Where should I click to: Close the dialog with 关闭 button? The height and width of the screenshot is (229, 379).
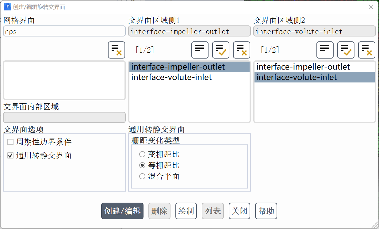(239, 211)
